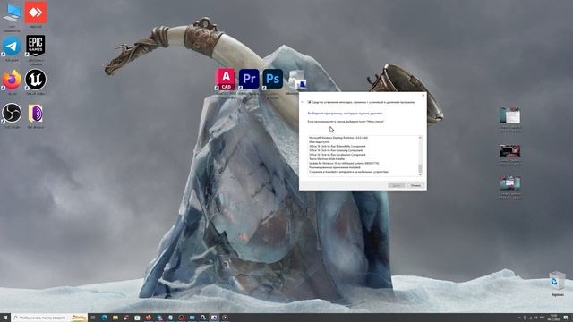
Task: Select Microsoft Windows Desktop Runtime in list
Action: point(338,138)
